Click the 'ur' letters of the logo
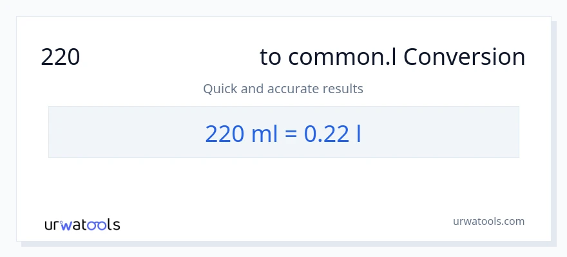This screenshot has width=567, height=257. coord(53,225)
